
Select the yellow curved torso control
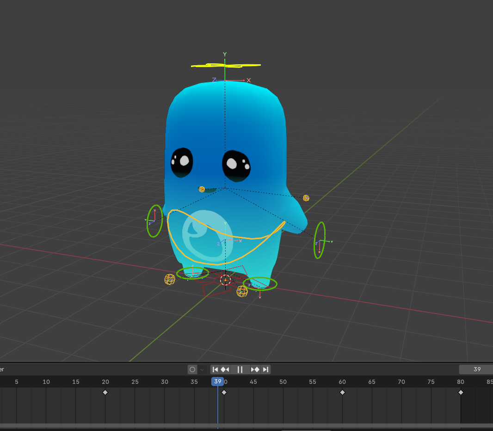point(226,237)
